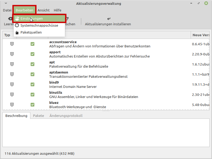
Task: Open the window menu arrow in title bar
Action: [6, 3]
